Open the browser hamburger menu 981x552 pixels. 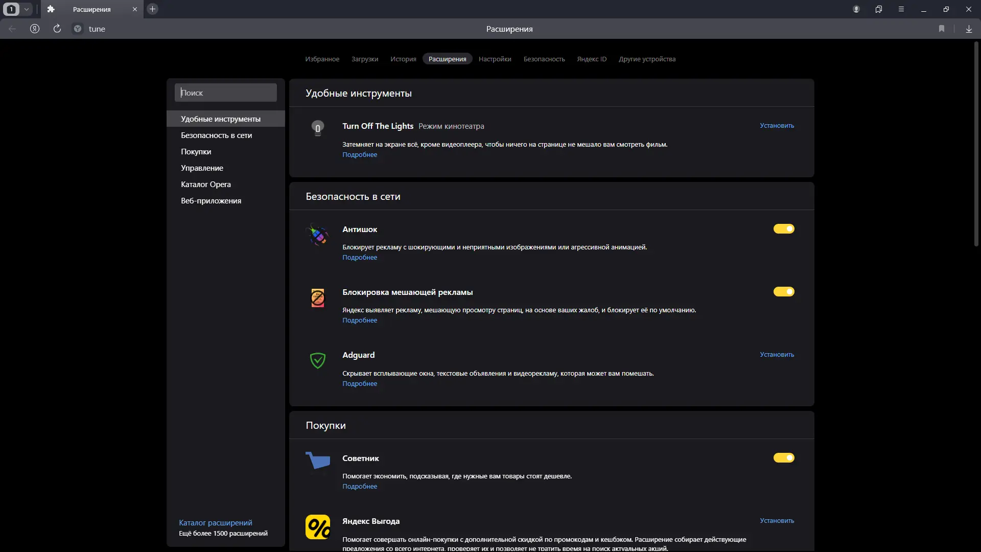pos(901,9)
